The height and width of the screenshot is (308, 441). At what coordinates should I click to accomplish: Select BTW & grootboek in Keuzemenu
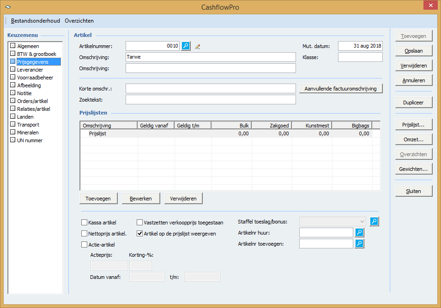36,54
